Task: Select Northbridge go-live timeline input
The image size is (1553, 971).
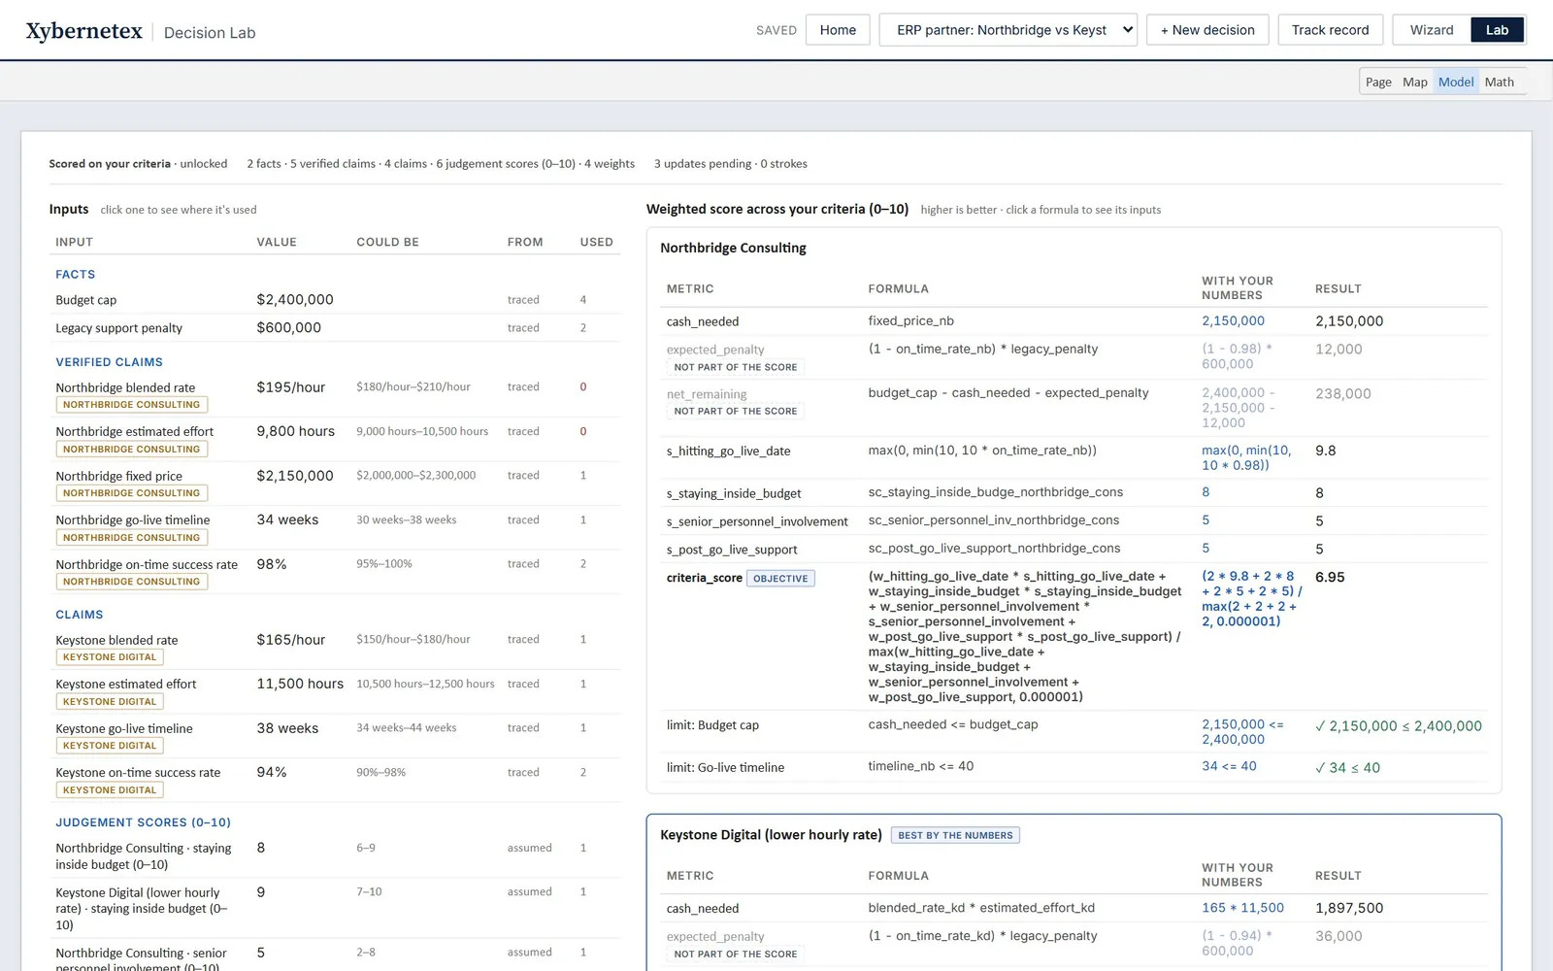Action: 335,527
